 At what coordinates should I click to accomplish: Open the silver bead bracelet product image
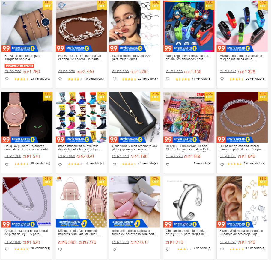[81, 26]
